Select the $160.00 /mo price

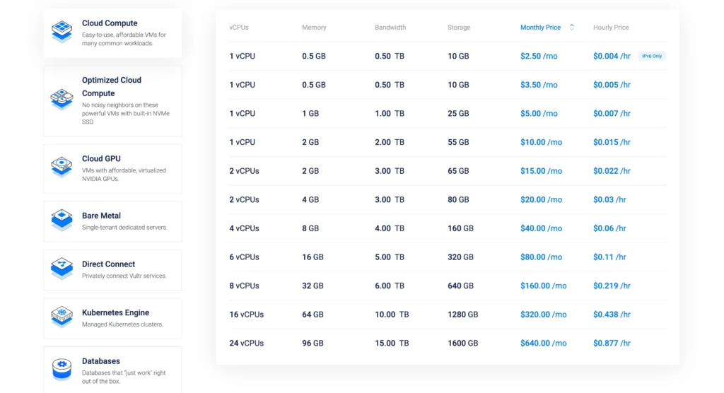point(544,286)
